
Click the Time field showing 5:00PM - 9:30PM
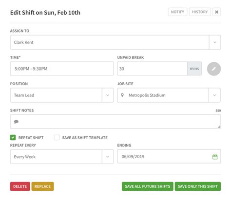coord(62,69)
